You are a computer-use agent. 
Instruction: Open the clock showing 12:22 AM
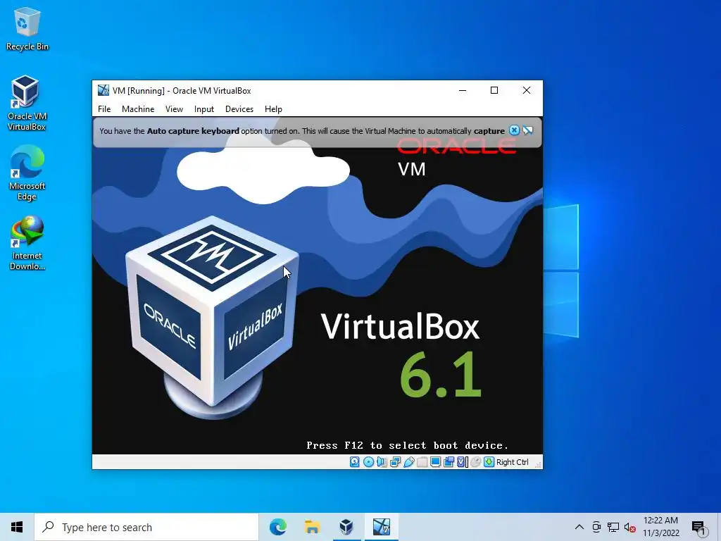click(x=660, y=527)
